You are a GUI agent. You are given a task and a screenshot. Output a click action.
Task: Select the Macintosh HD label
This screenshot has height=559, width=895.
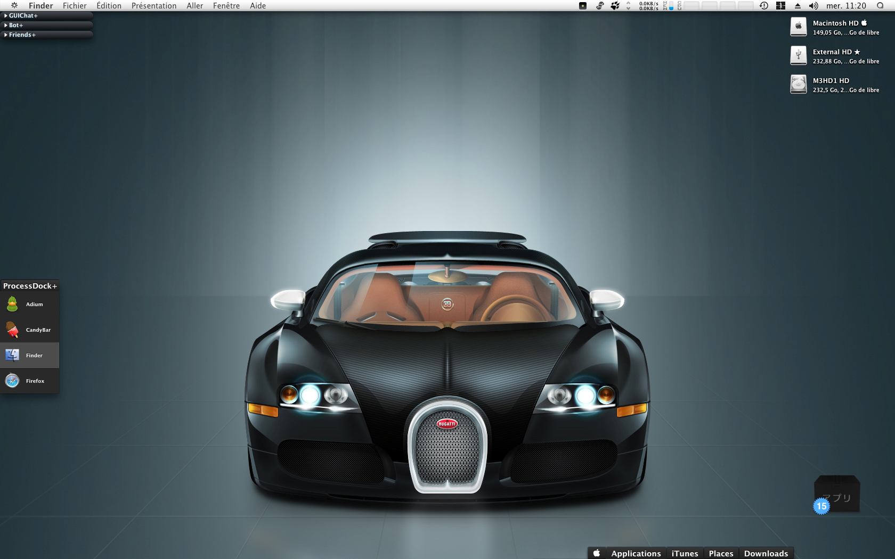pos(840,23)
